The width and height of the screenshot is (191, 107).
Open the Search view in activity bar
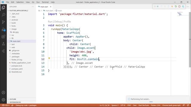click(3, 15)
